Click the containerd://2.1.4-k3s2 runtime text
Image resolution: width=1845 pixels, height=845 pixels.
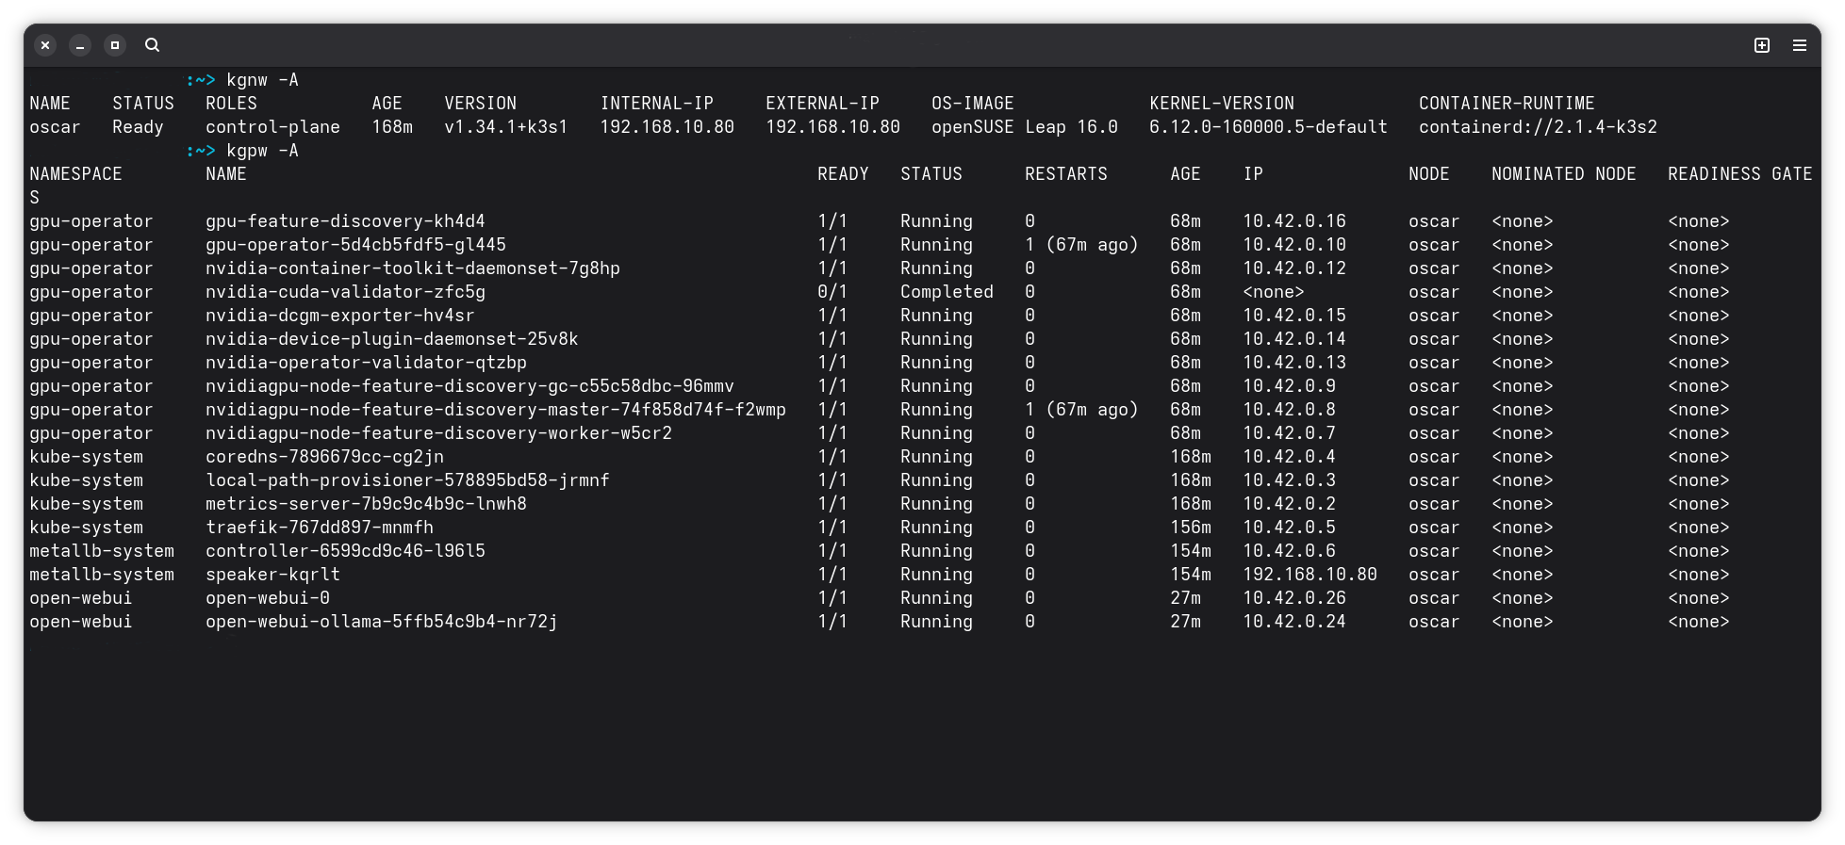point(1537,127)
